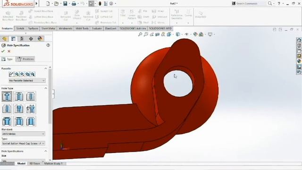Open the Type tab of Hole Specification
The width and height of the screenshot is (302, 170).
(8, 59)
